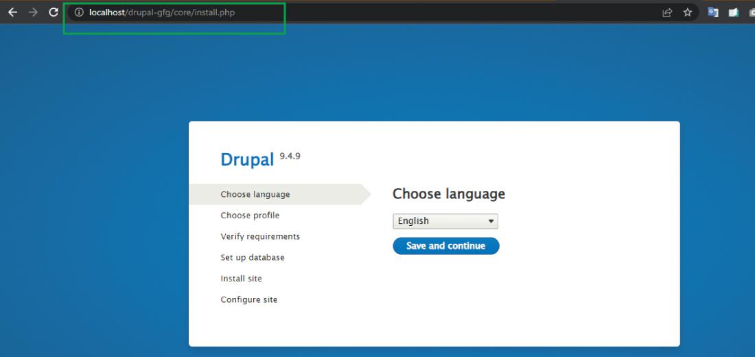755x357 pixels.
Task: Click the Set up database step
Action: click(x=253, y=257)
